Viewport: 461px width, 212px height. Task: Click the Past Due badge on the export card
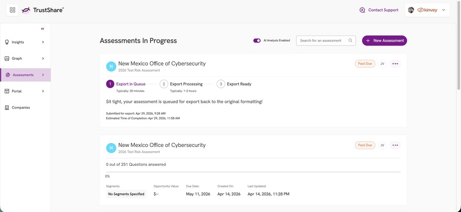(x=365, y=63)
